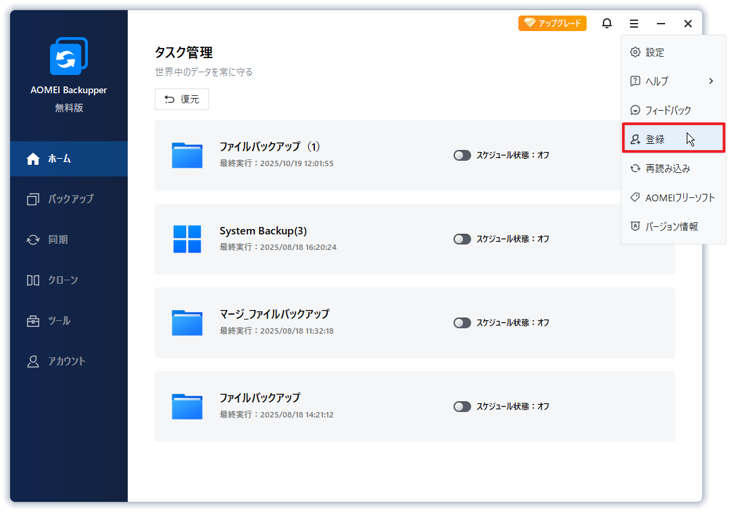Click the 設定 gear icon
The height and width of the screenshot is (512, 732).
[635, 52]
